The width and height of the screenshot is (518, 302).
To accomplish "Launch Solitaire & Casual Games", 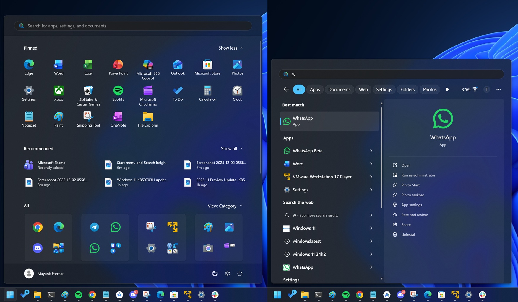I will [88, 94].
